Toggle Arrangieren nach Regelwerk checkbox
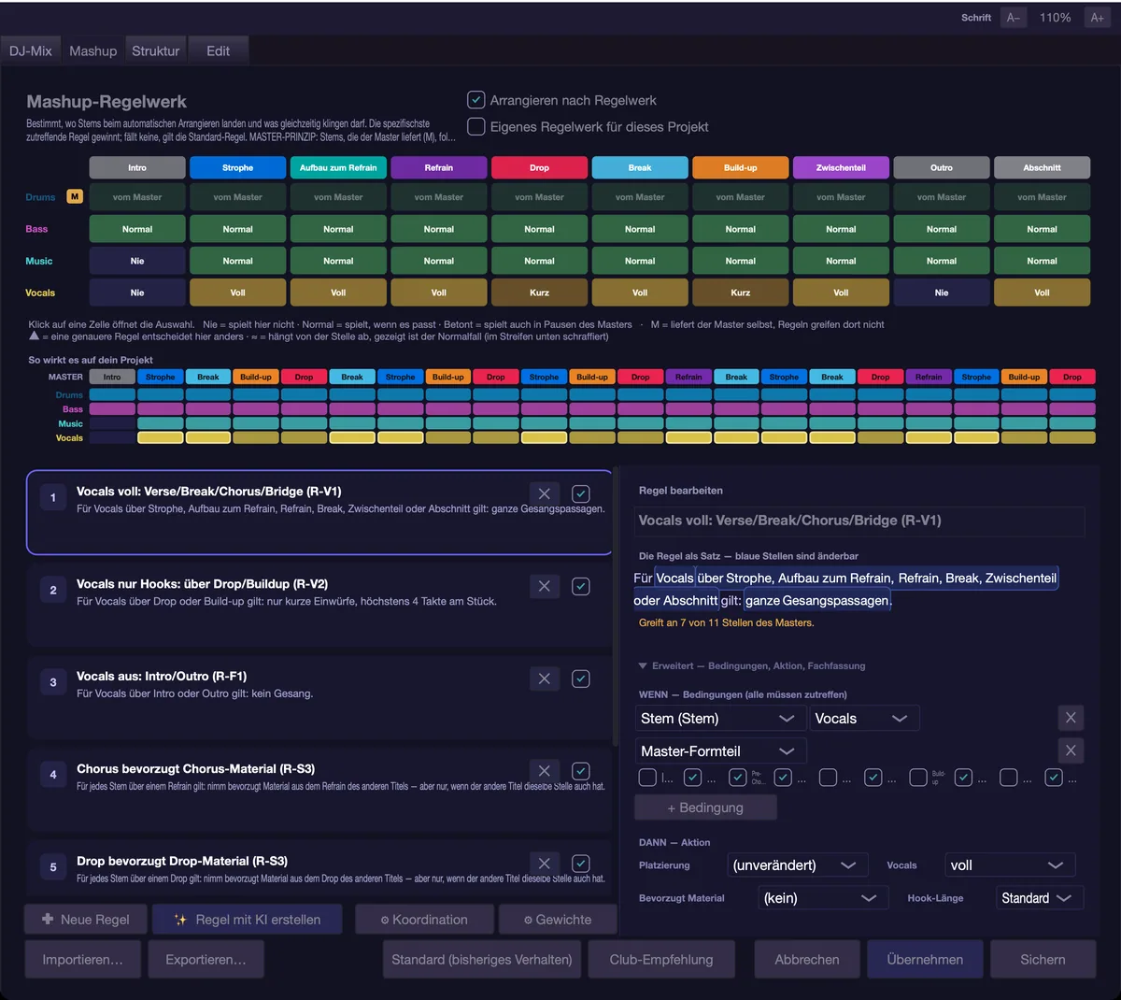 point(476,100)
